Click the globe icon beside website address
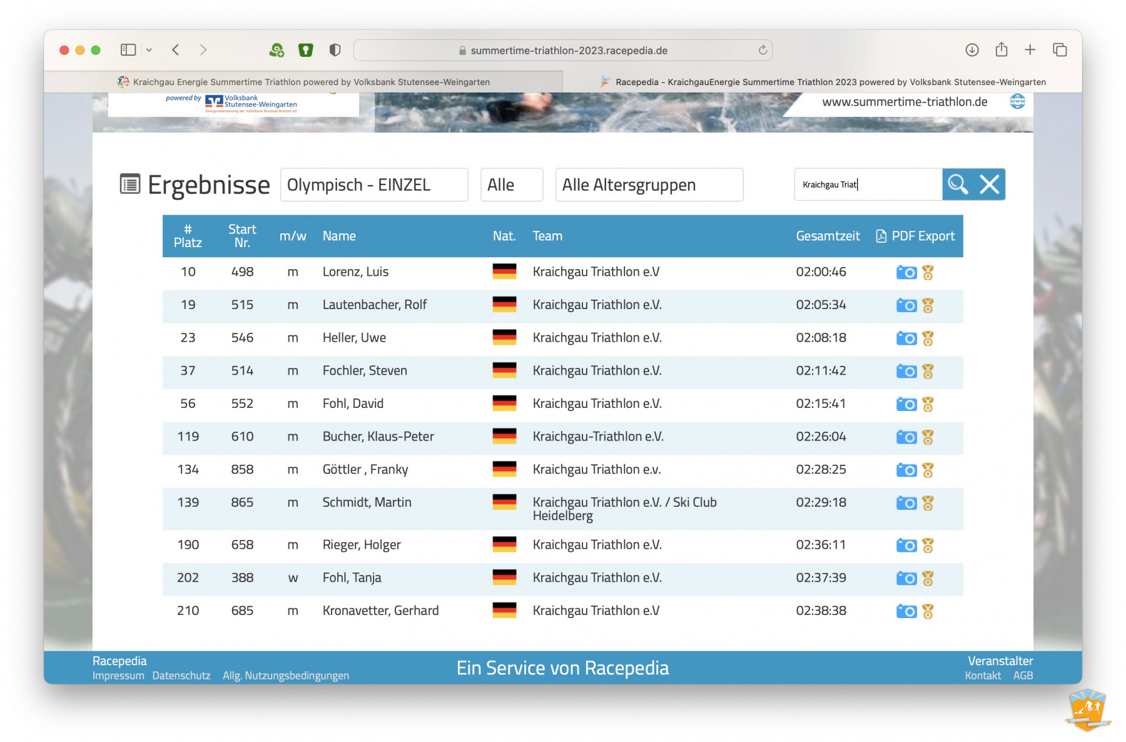The image size is (1126, 742). [1017, 101]
